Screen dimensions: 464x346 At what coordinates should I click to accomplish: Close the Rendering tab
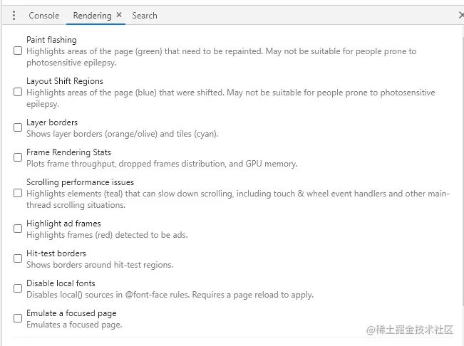point(119,15)
